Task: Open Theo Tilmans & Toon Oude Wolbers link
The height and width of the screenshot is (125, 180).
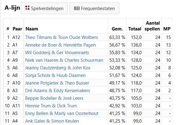Action: coord(62,37)
